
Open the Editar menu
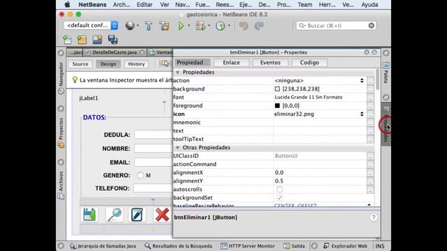pyautogui.click(x=145, y=5)
